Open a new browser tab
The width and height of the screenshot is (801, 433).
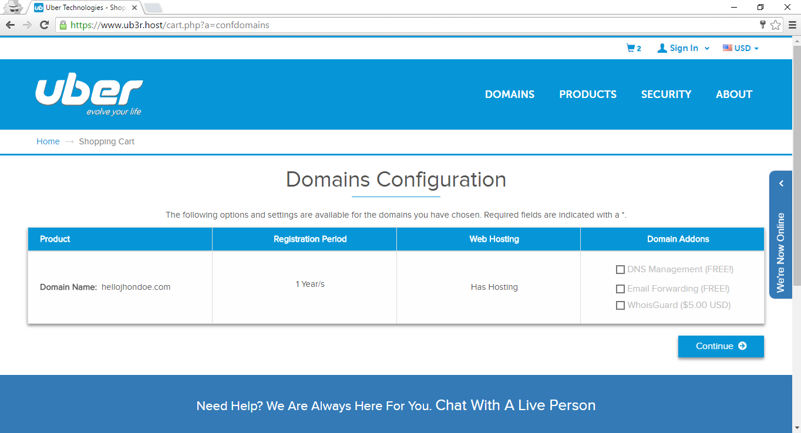(153, 8)
